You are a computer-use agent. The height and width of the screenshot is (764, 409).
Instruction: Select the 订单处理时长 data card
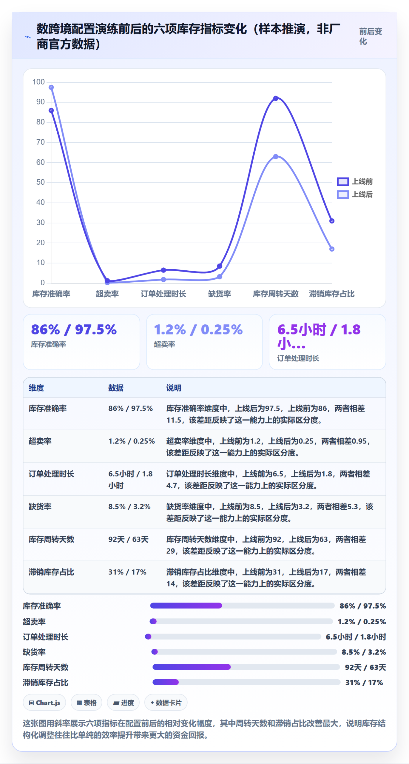coord(327,342)
